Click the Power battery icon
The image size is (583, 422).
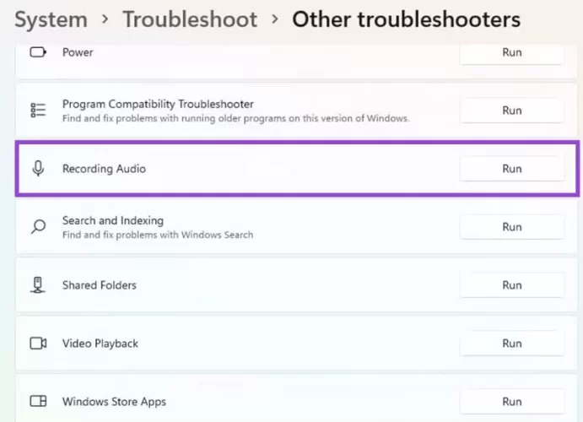pos(38,52)
